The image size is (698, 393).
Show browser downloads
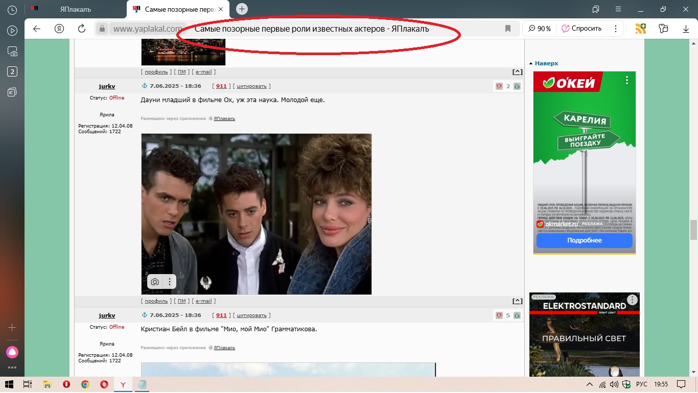coord(686,29)
